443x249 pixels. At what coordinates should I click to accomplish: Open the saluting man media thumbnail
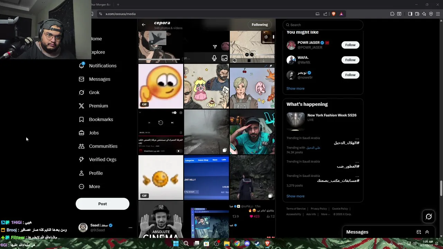252,132
